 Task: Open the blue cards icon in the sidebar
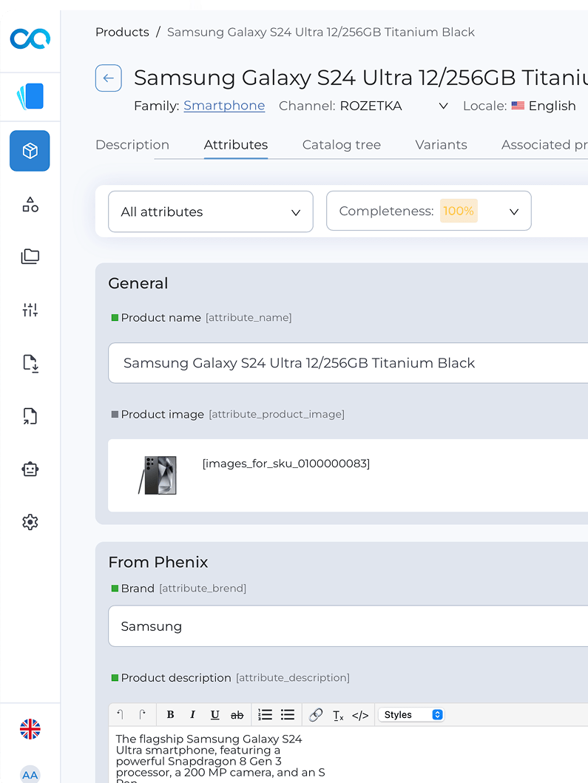(30, 96)
